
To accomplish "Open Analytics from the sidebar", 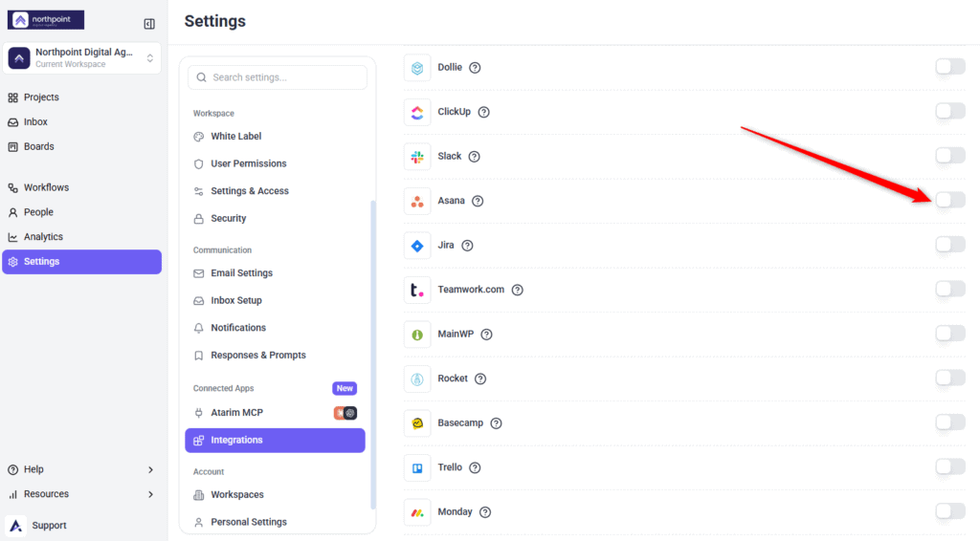I will [82, 237].
